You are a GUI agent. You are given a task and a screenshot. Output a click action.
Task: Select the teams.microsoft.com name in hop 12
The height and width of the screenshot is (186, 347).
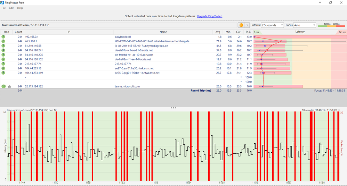[127, 86]
